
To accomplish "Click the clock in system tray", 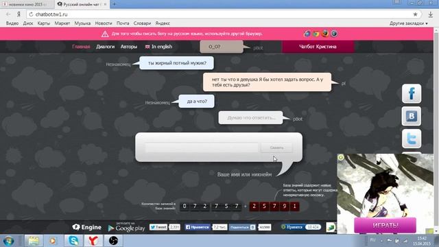I will click(421, 241).
